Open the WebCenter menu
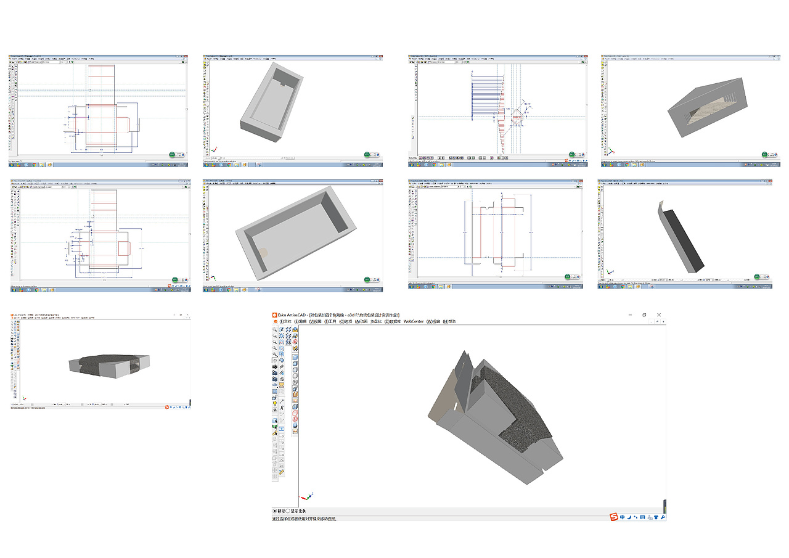Screen dimensions: 789x558 click(414, 321)
